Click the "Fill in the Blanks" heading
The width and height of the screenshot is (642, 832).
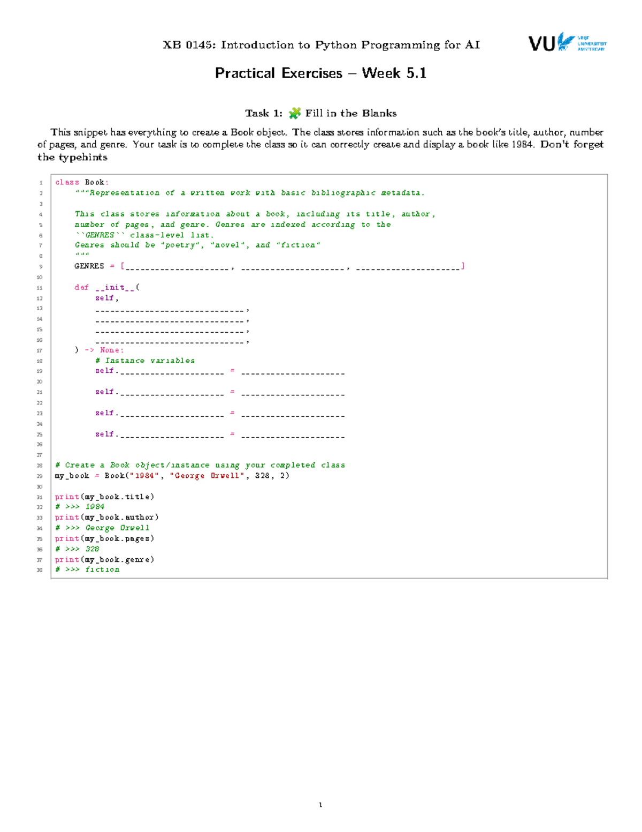(351, 113)
